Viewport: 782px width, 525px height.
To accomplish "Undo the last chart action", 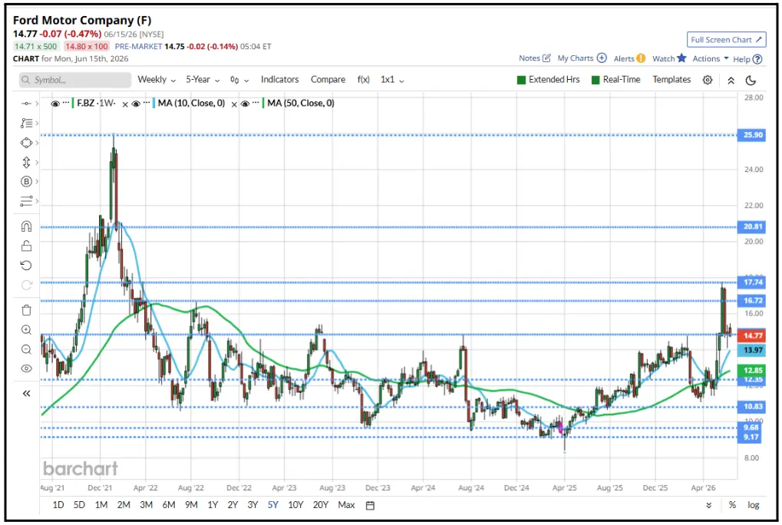I will (x=26, y=266).
